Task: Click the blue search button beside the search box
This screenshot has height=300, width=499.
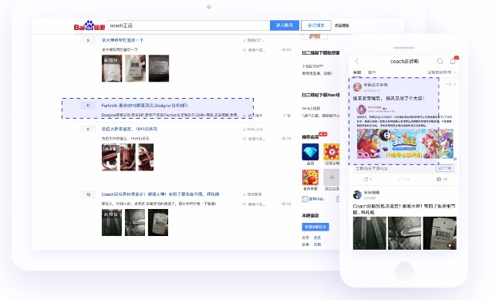Action: coord(285,25)
